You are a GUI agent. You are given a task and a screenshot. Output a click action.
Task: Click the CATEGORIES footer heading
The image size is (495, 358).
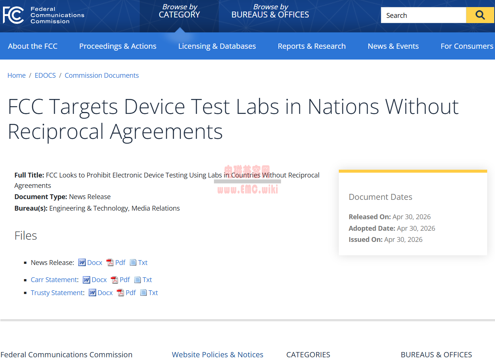click(308, 354)
